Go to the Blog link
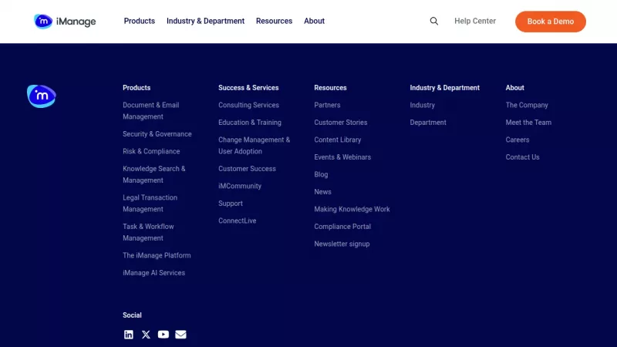Image resolution: width=617 pixels, height=347 pixels. click(x=321, y=175)
